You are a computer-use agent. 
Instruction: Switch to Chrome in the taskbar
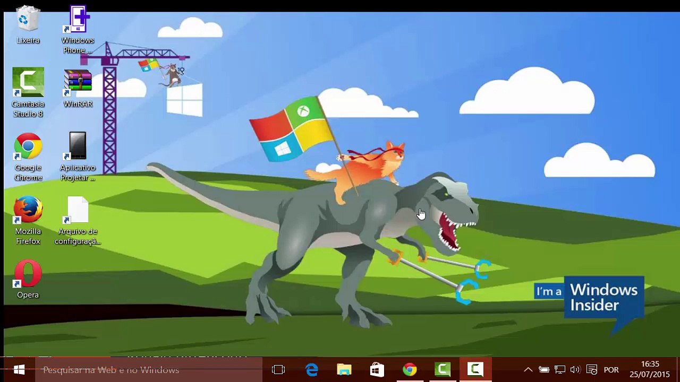pyautogui.click(x=410, y=370)
